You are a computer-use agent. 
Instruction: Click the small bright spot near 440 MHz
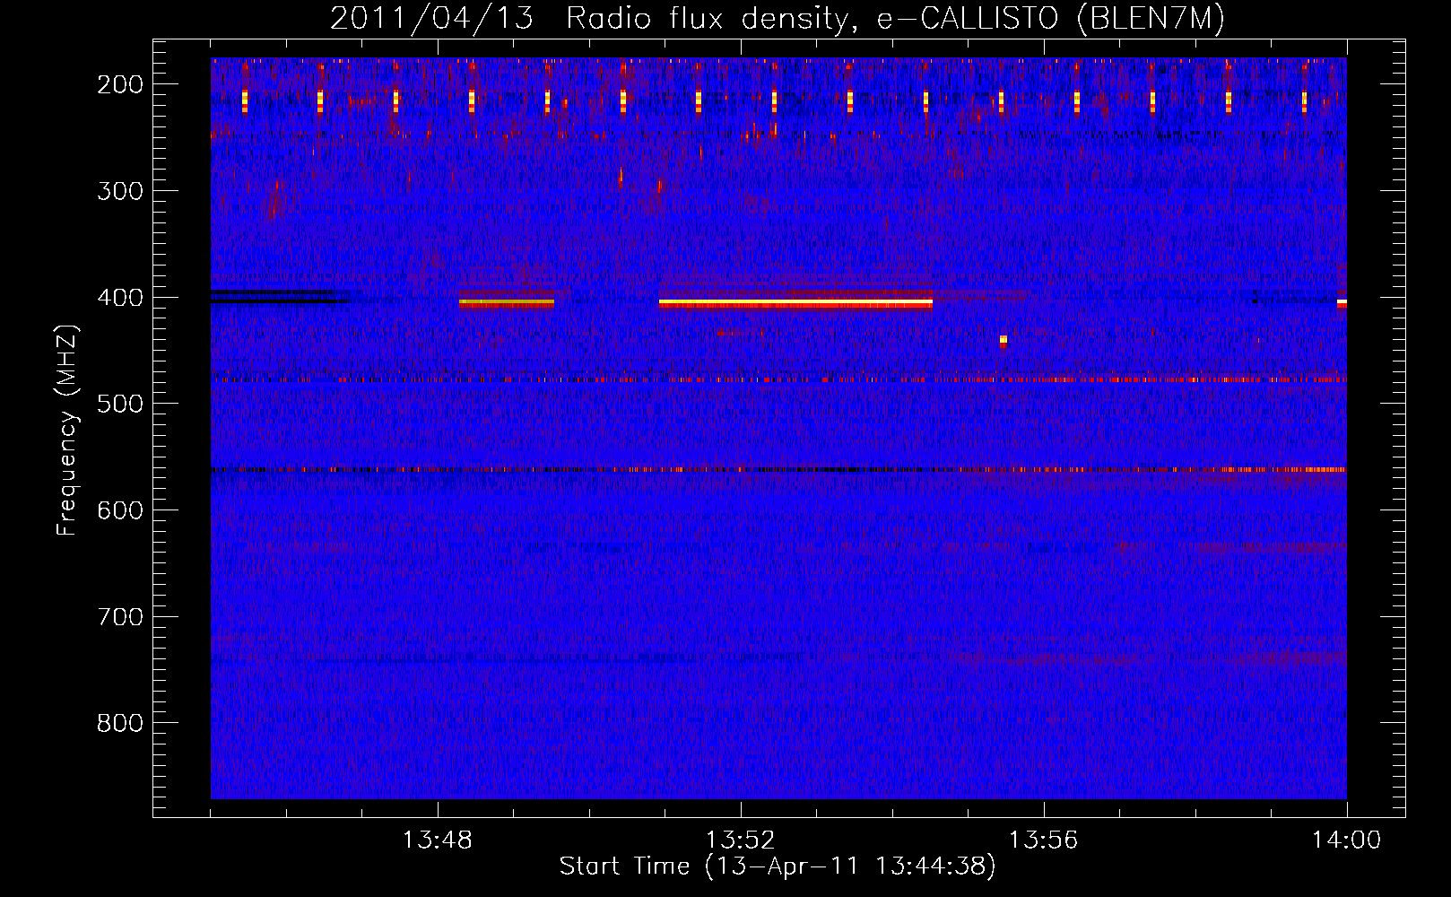pos(1004,340)
